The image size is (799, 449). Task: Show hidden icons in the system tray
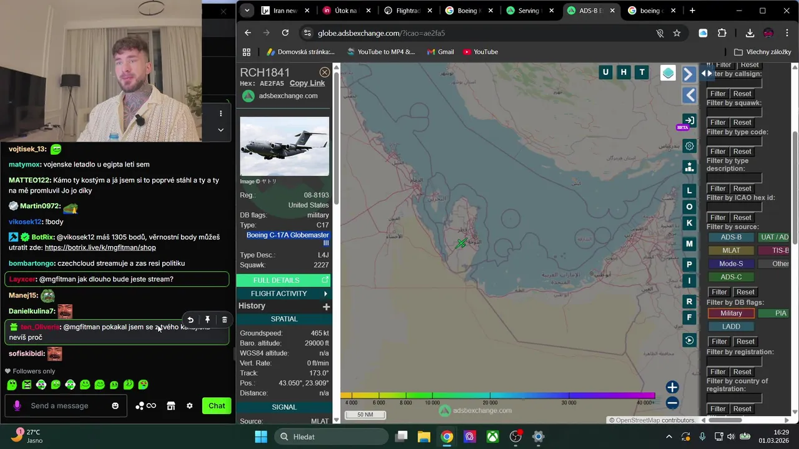(669, 437)
